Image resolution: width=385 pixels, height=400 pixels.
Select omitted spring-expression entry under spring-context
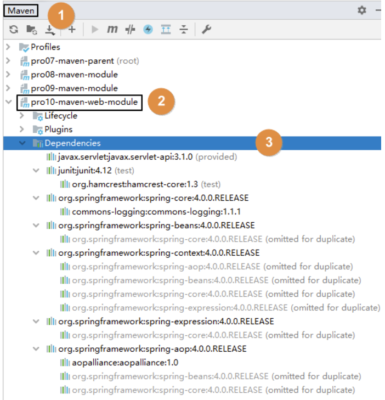[x=226, y=308]
